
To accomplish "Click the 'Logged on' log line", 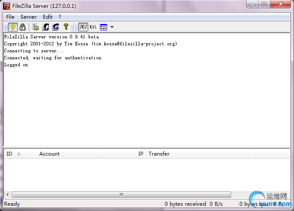I will pyautogui.click(x=16, y=65).
